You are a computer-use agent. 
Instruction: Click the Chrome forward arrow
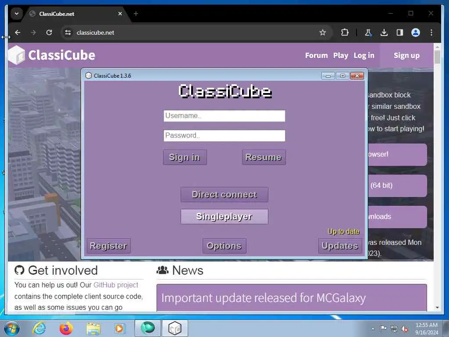33,32
